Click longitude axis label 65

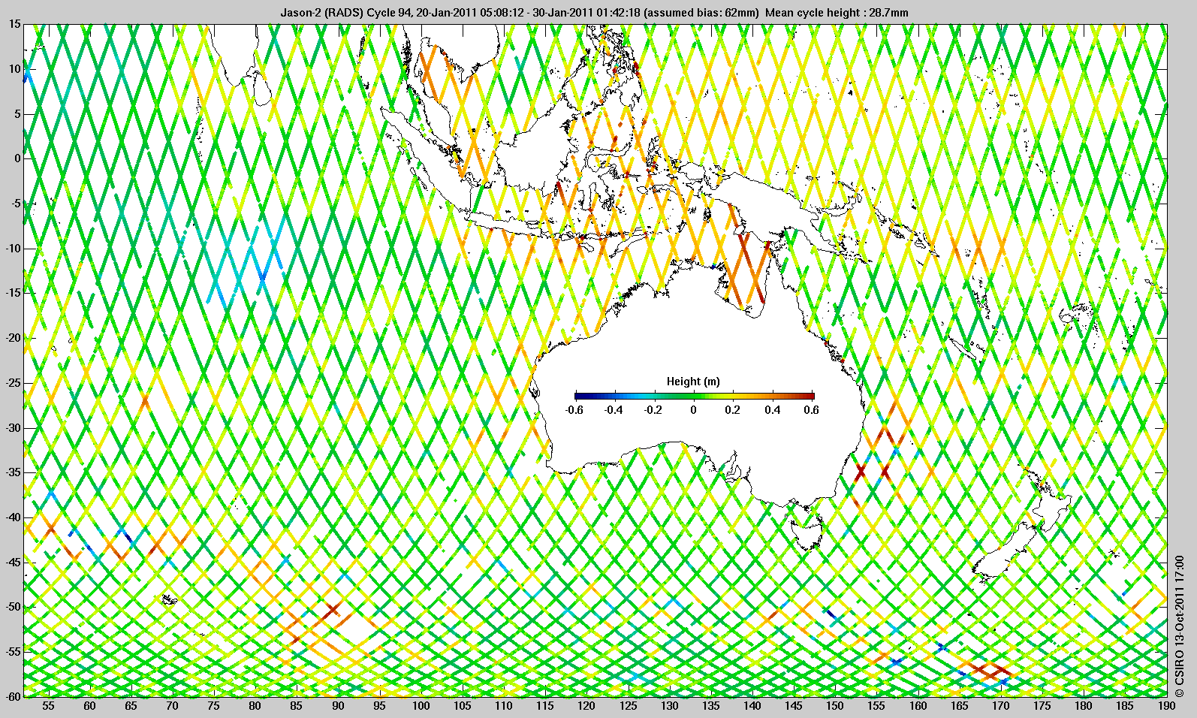pos(131,706)
